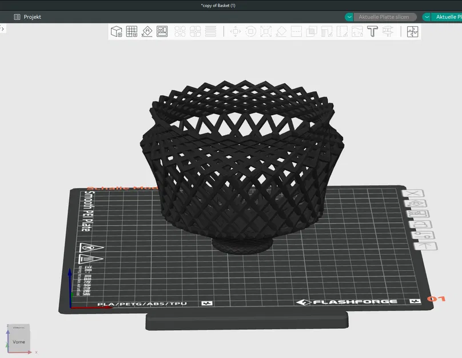Open the Auto Orient tool
Screen dimensions: 462x358
[x=147, y=32]
